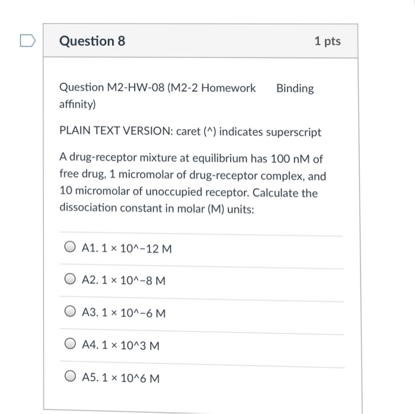
Task: Click the Question 8 heading
Action: [x=92, y=41]
